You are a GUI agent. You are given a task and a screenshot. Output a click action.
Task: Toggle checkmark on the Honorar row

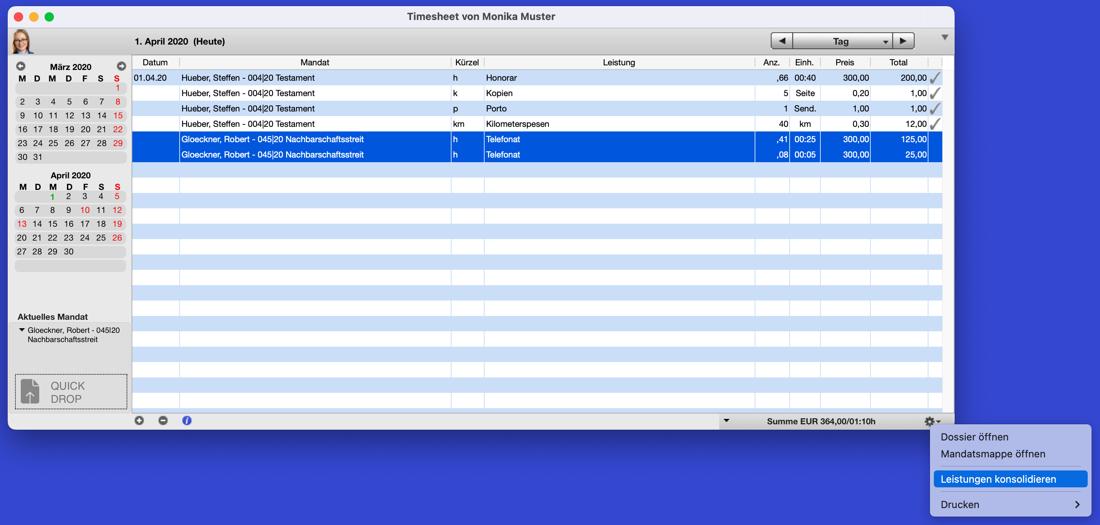(935, 78)
